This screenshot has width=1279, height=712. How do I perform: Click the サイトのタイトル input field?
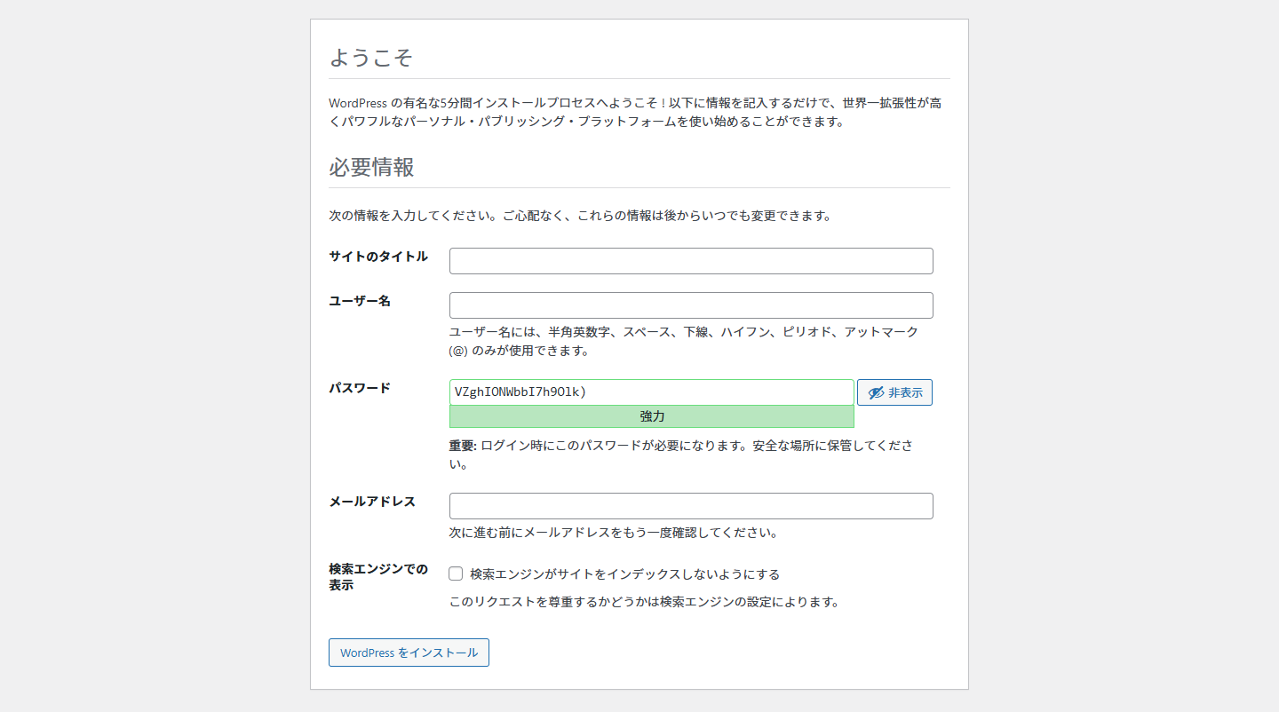[x=691, y=261]
